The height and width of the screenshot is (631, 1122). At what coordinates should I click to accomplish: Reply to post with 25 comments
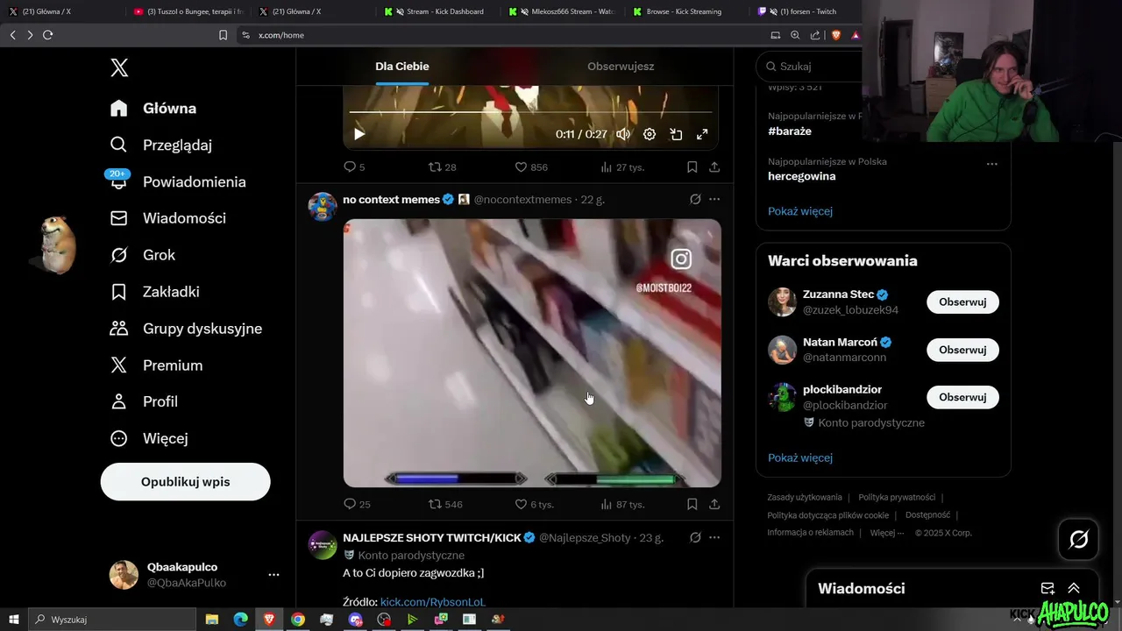357,504
